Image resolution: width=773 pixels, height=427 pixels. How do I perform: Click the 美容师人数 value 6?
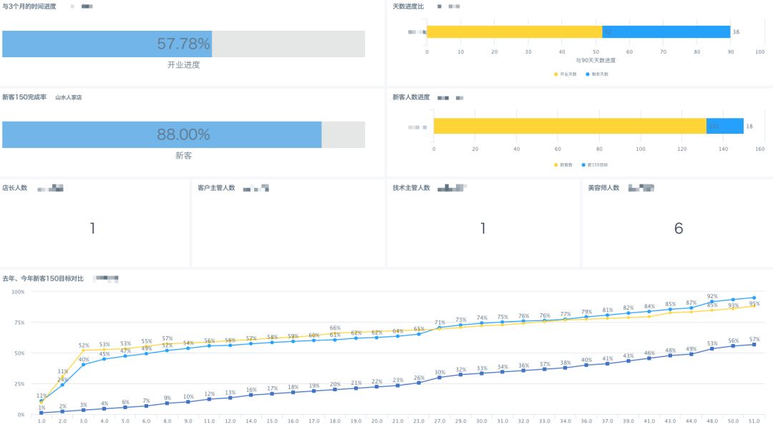[679, 229]
